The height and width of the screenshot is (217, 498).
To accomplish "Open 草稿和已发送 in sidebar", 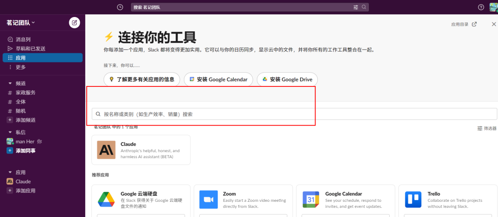I will click(30, 49).
